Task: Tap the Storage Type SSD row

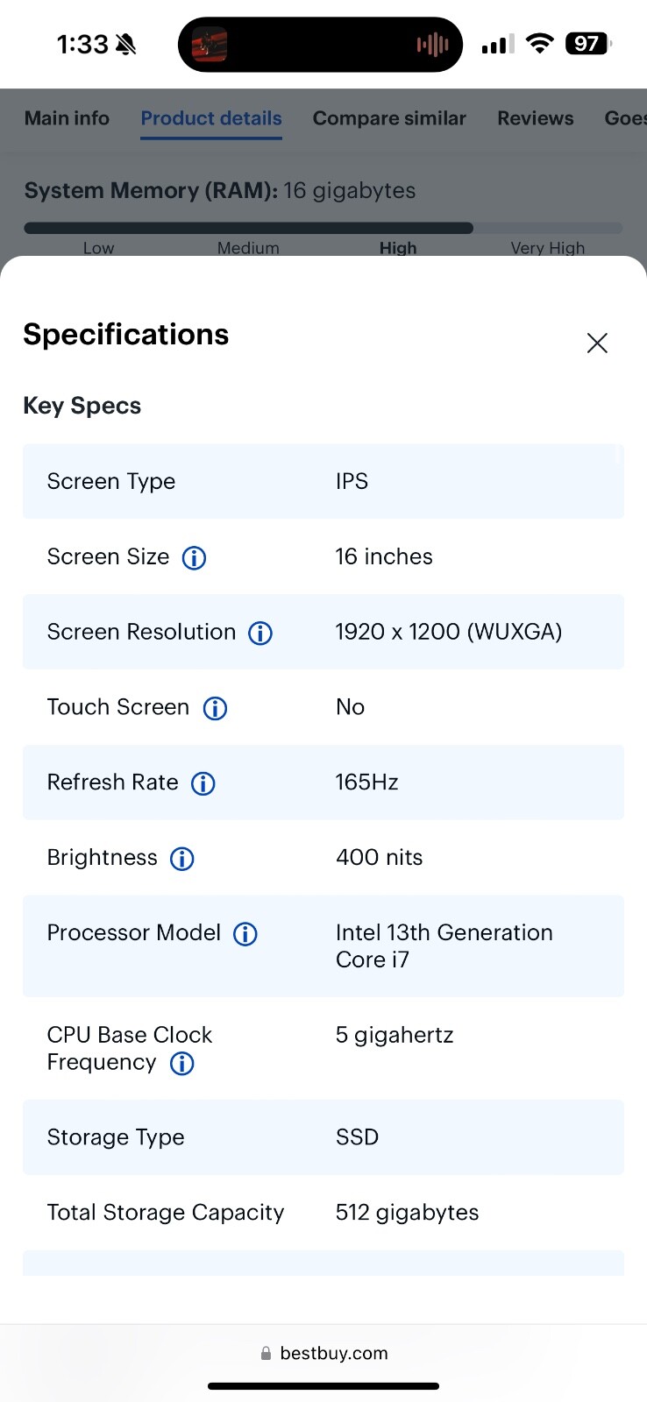Action: pos(323,1137)
